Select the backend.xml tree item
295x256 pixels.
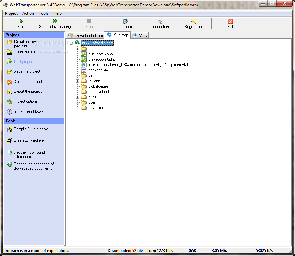click(x=98, y=70)
